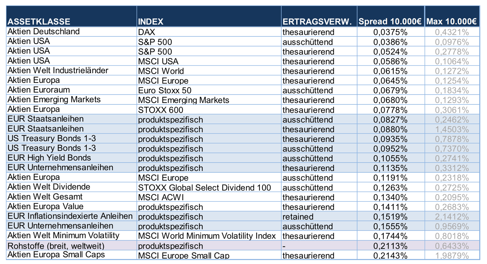Screen dimensions: 487x264
Task: Select the MSCI World Minimum Volatility Index cell
Action: click(x=207, y=236)
